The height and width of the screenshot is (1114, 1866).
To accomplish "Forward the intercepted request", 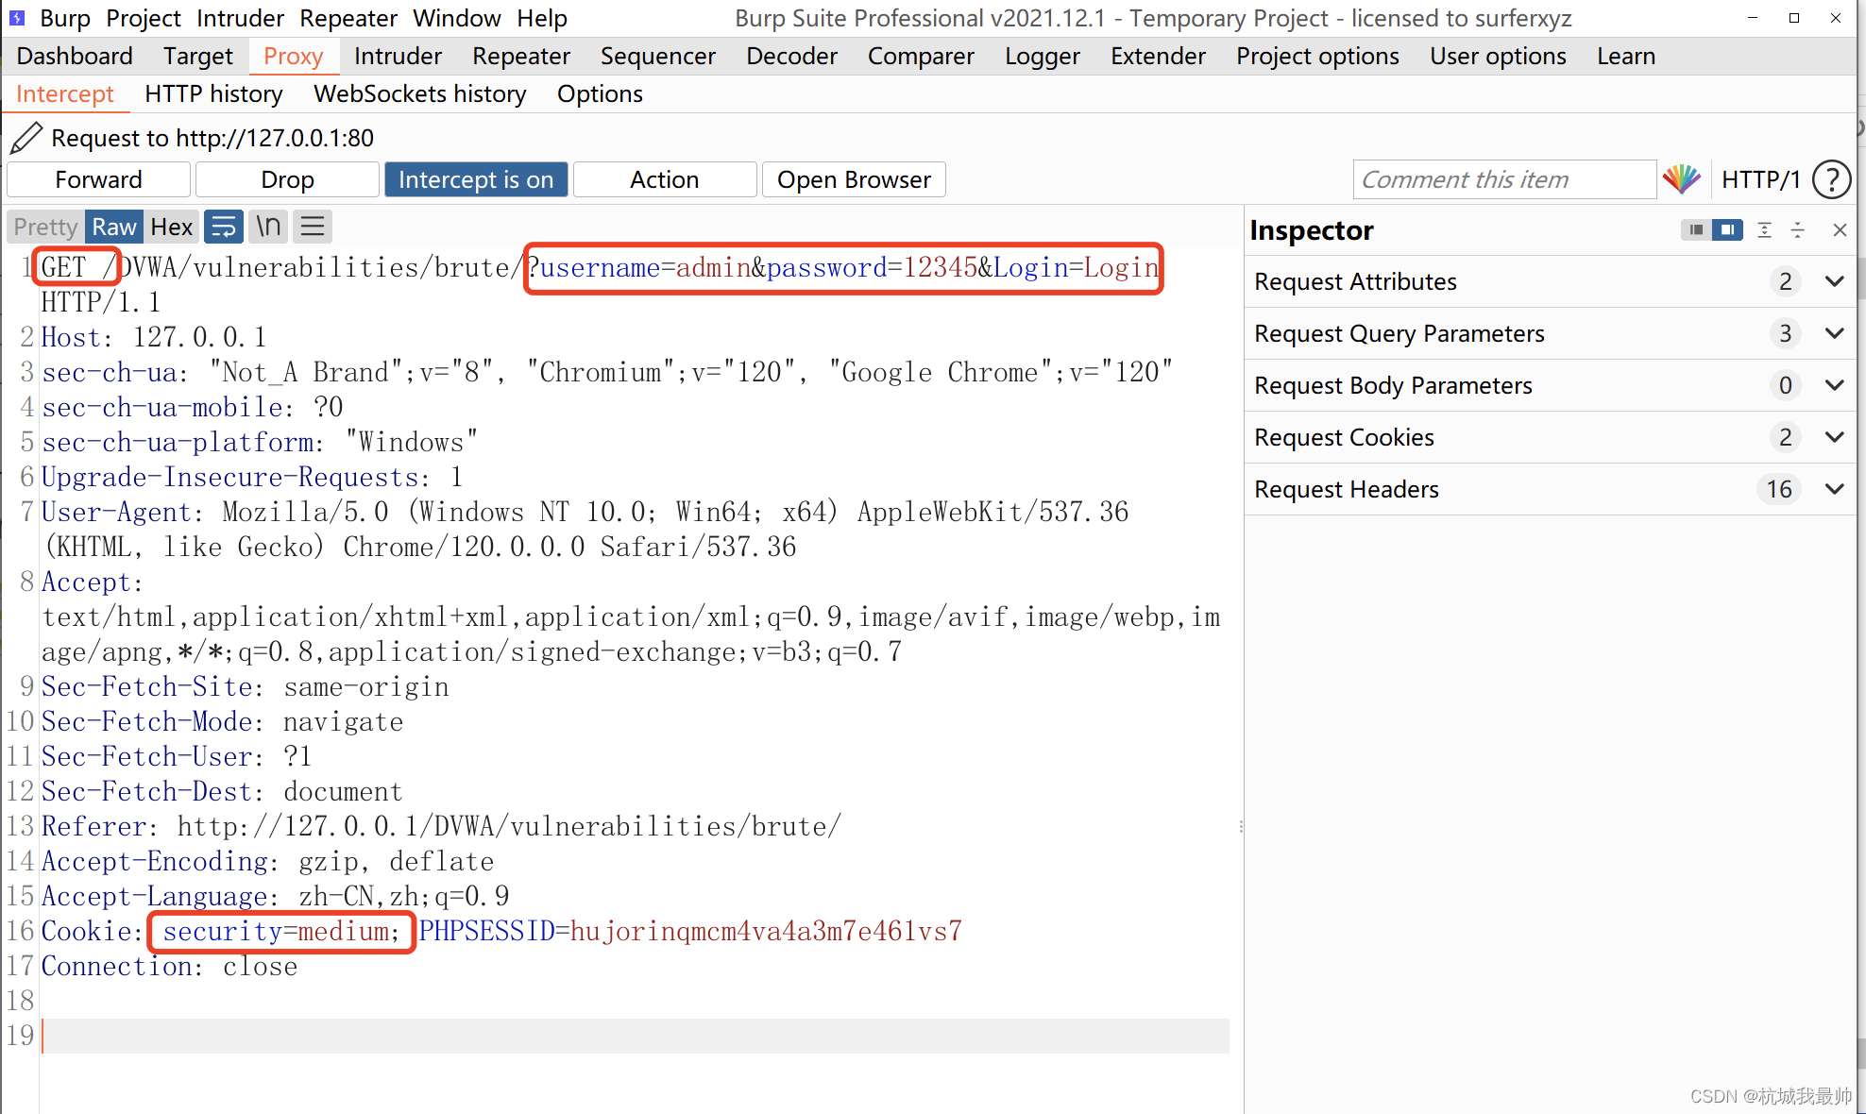I will coord(98,179).
